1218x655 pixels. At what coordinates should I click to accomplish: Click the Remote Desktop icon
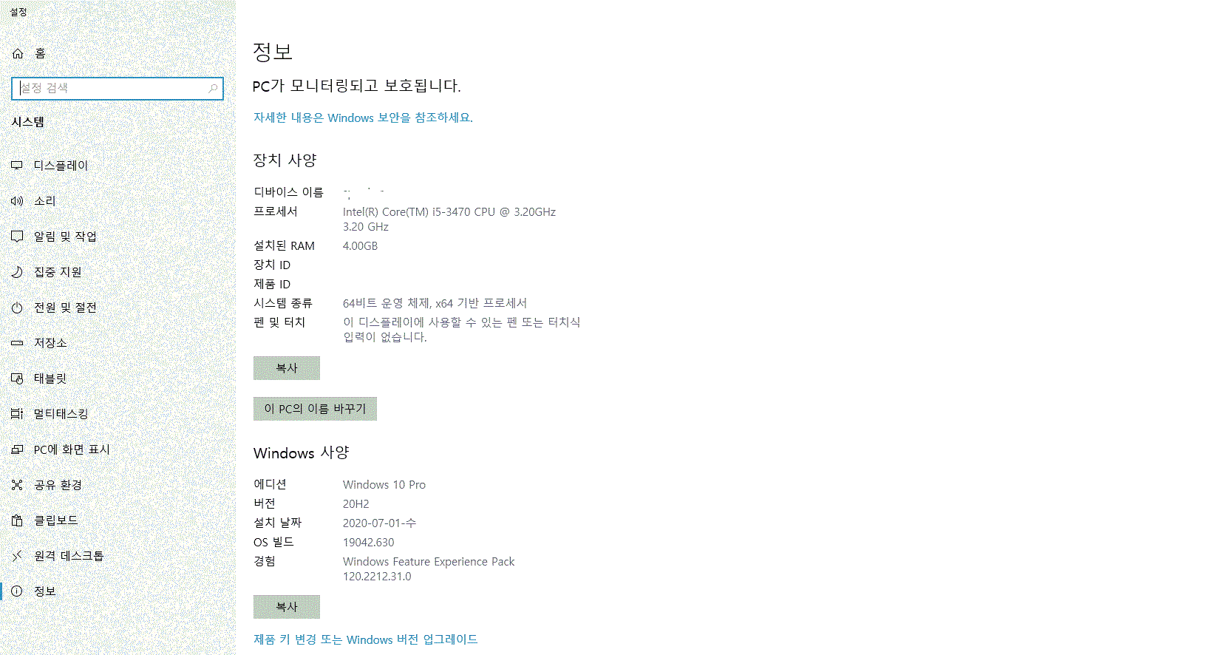[x=17, y=556]
